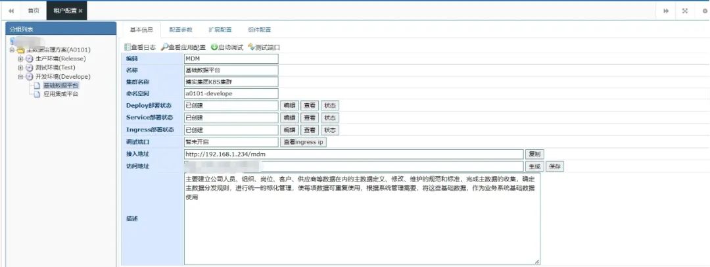Click the 测试端口 toolbar icon
Viewport: 710px width, 267px height.
point(251,47)
